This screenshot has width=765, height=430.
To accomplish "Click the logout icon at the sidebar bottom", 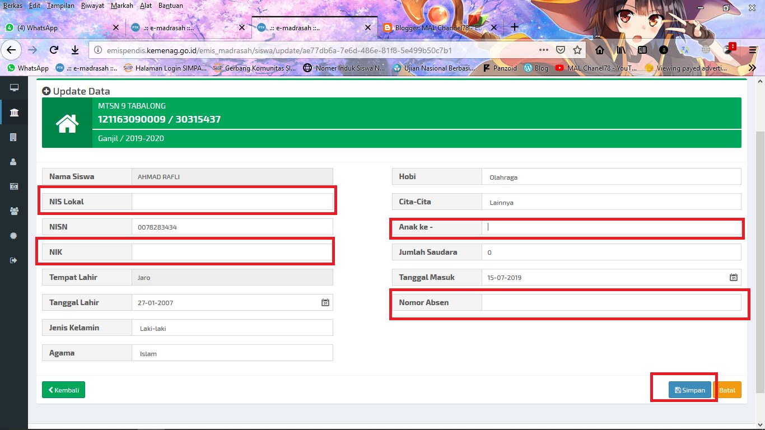I will [x=14, y=259].
